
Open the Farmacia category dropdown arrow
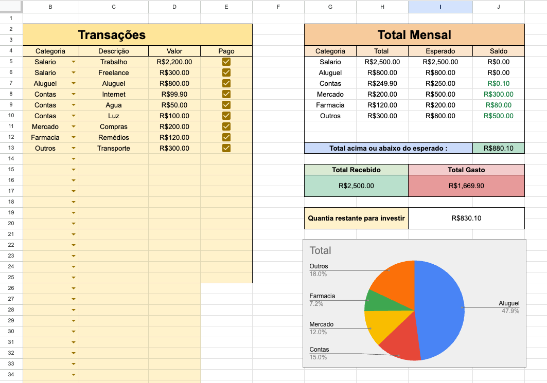click(x=73, y=137)
